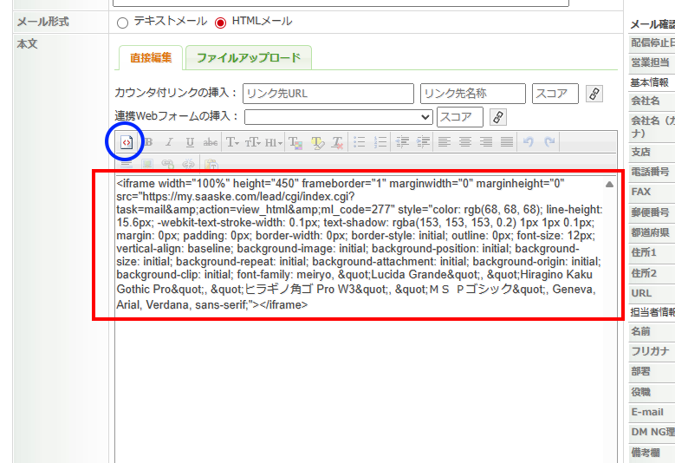The image size is (675, 463).
Task: Switch to 直接編集 tab
Action: (x=150, y=58)
